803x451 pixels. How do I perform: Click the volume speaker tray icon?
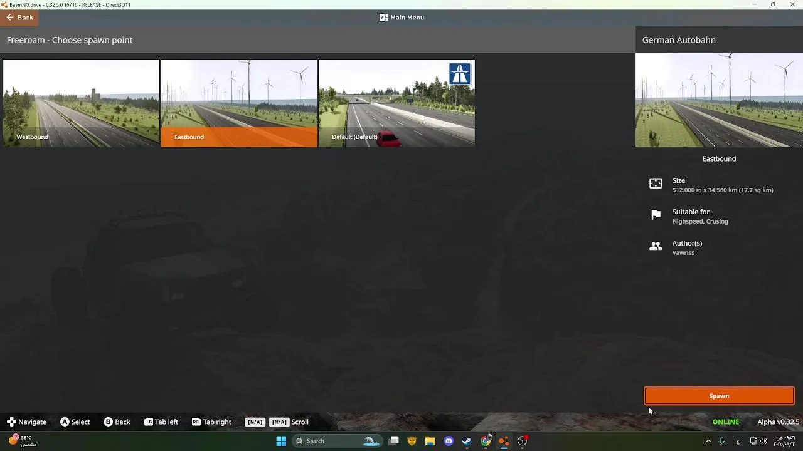coord(763,441)
